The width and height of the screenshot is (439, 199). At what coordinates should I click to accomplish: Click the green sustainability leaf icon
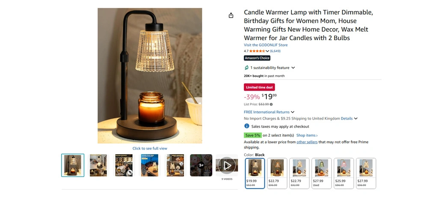click(x=246, y=67)
